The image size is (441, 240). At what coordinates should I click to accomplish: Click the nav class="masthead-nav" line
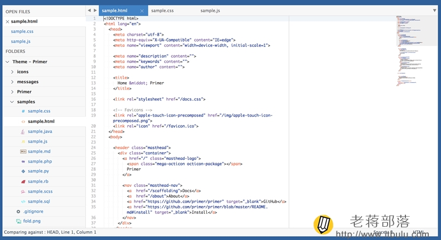tap(152, 185)
